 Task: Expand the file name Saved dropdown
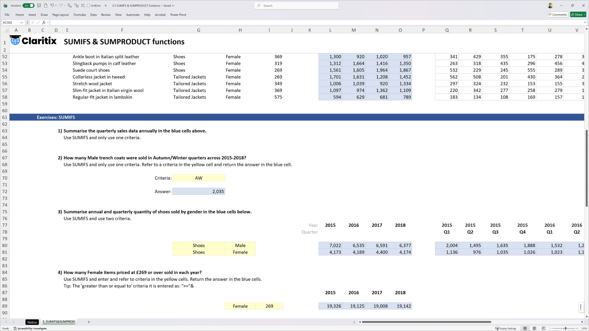pos(173,6)
